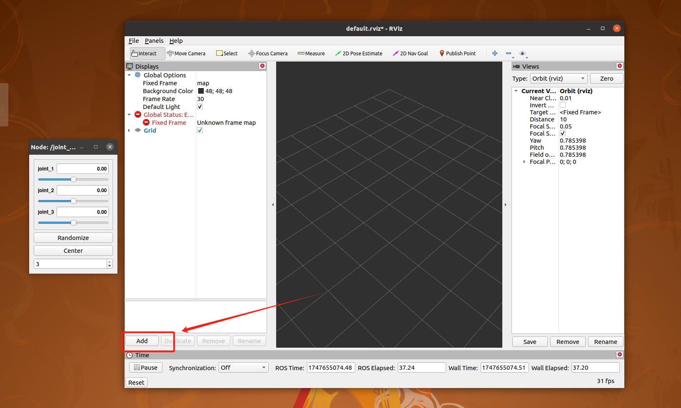Open the eye view options icon

(x=522, y=53)
